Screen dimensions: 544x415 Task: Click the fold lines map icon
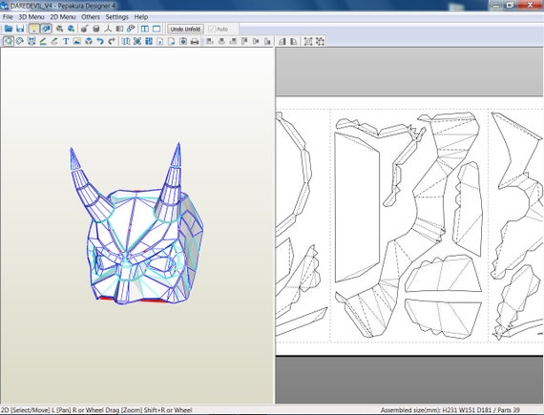click(126, 41)
